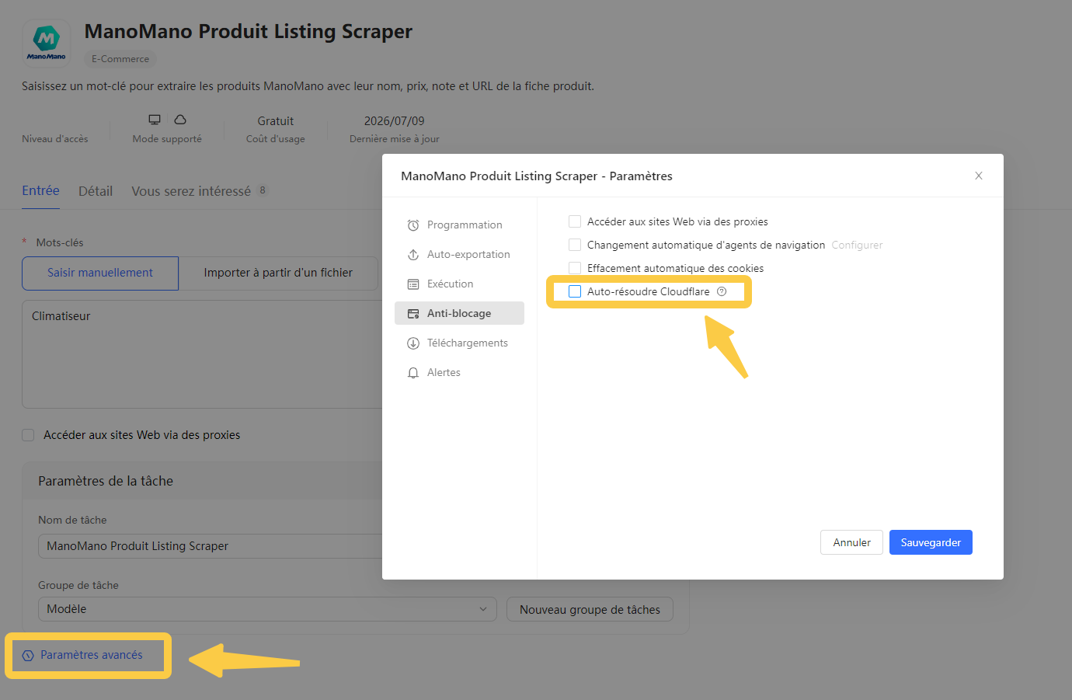Viewport: 1072px width, 700px height.
Task: Click the Gratuit usage cost text
Action: pyautogui.click(x=275, y=121)
